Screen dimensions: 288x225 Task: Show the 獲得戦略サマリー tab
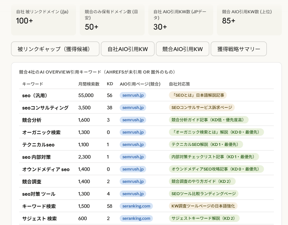point(238,49)
